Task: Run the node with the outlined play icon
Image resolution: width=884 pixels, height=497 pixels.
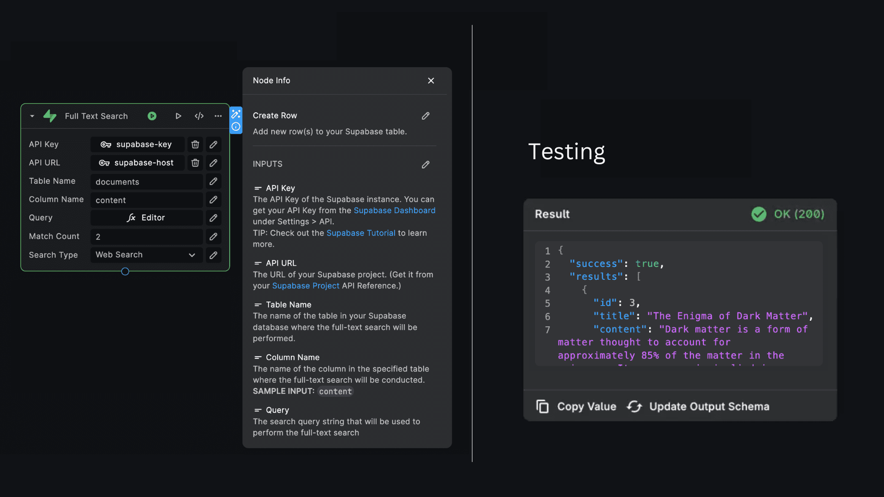Action: (x=178, y=116)
